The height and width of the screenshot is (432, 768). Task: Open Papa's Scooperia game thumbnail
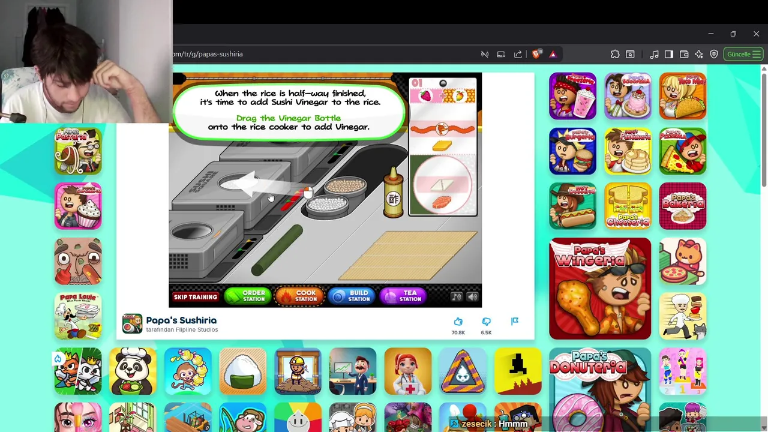click(628, 96)
